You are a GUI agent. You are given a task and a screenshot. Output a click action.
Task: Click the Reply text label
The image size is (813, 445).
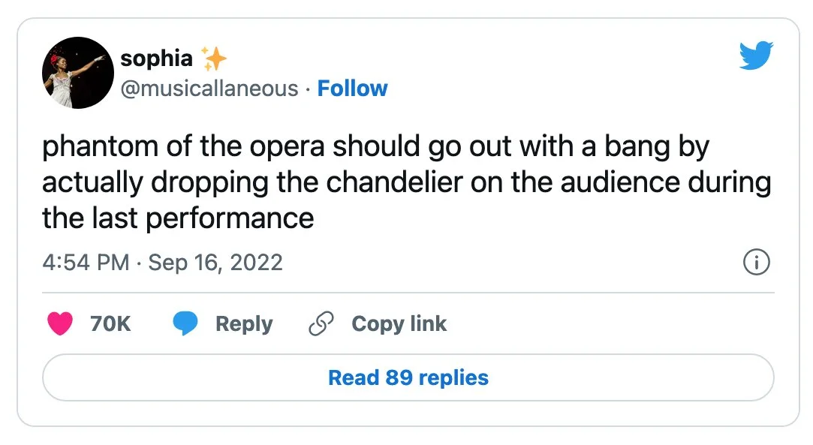click(x=244, y=324)
